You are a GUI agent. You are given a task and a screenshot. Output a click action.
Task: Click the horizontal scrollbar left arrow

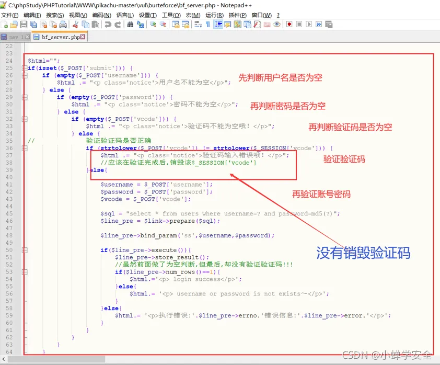3,359
